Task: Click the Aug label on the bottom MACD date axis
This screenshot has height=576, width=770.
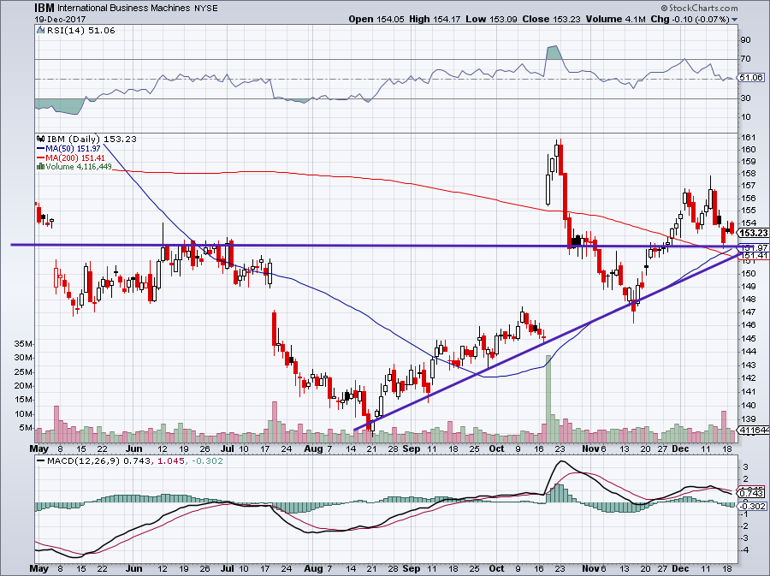Action: point(313,568)
